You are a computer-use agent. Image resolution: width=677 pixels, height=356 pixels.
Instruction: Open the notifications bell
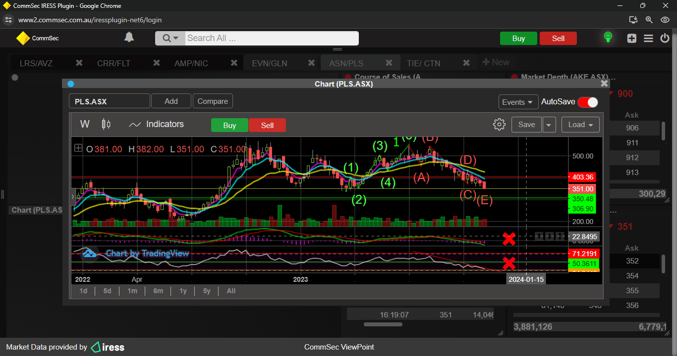pos(129,38)
